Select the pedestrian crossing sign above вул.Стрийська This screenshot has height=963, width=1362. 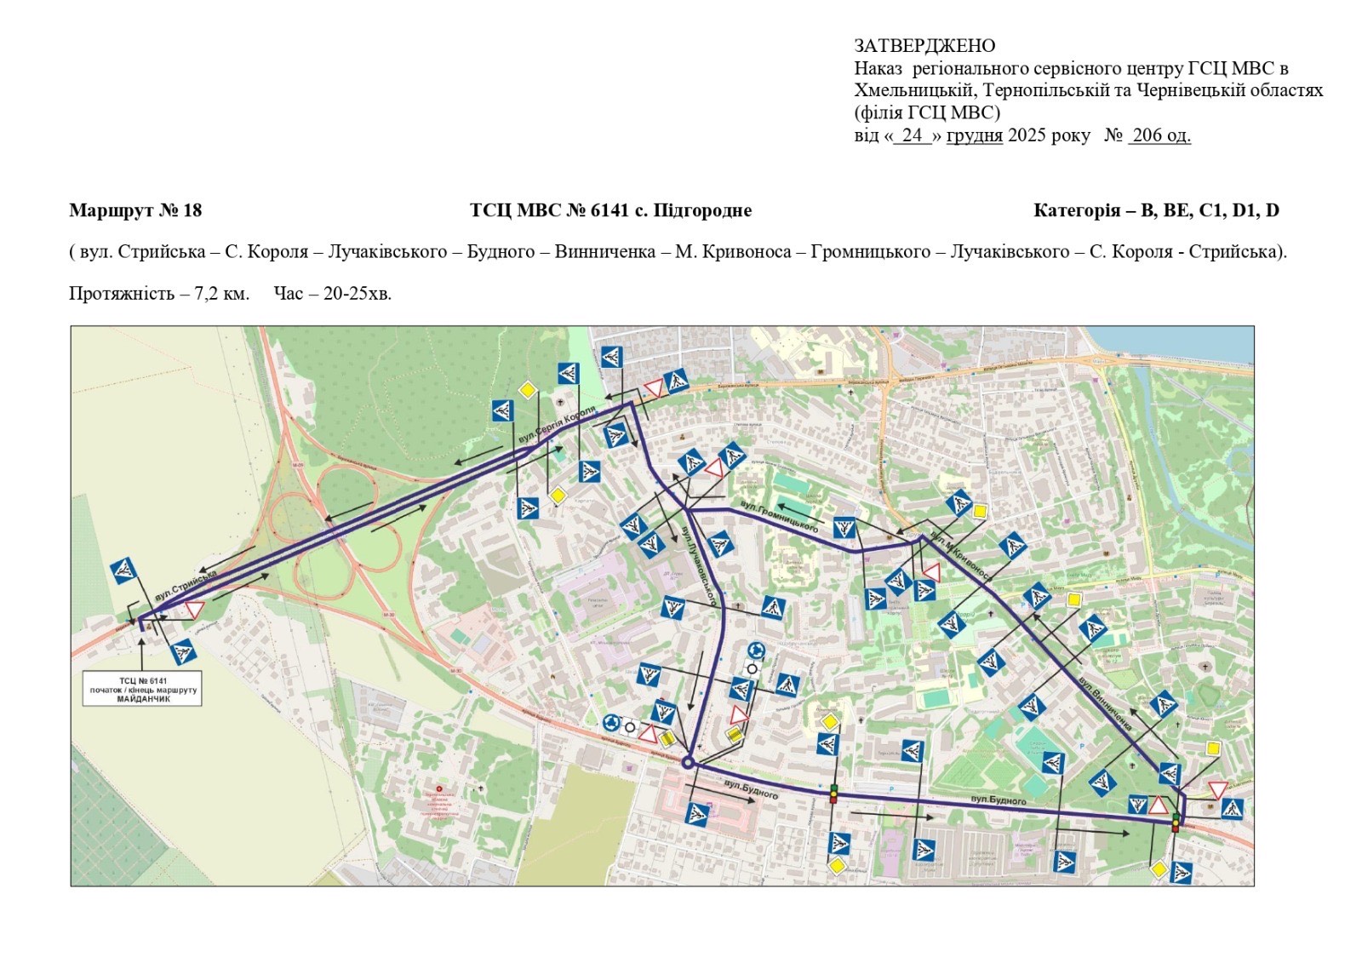click(124, 570)
